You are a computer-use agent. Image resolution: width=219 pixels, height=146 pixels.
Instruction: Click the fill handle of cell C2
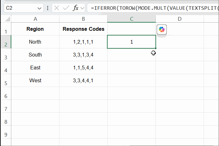(x=155, y=48)
